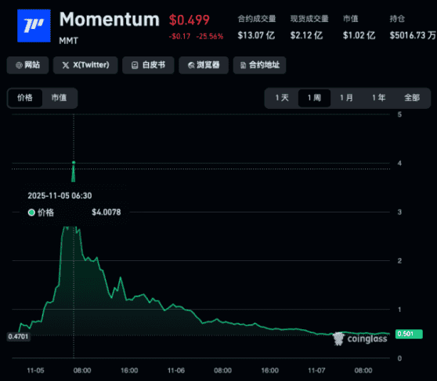The height and width of the screenshot is (381, 437).
Task: Click the document icon beside 白皮书
Action: 135,65
